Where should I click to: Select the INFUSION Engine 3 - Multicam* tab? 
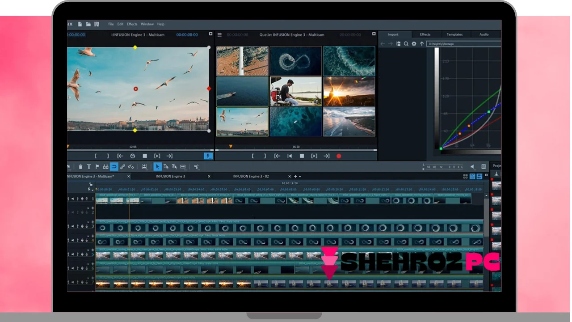[91, 176]
